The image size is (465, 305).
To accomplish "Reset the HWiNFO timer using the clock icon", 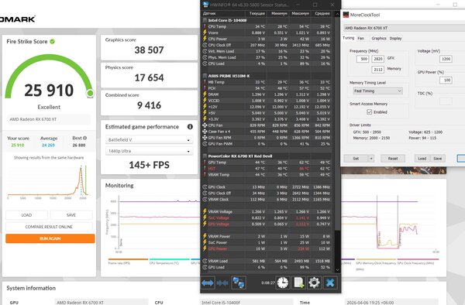I will (283, 283).
